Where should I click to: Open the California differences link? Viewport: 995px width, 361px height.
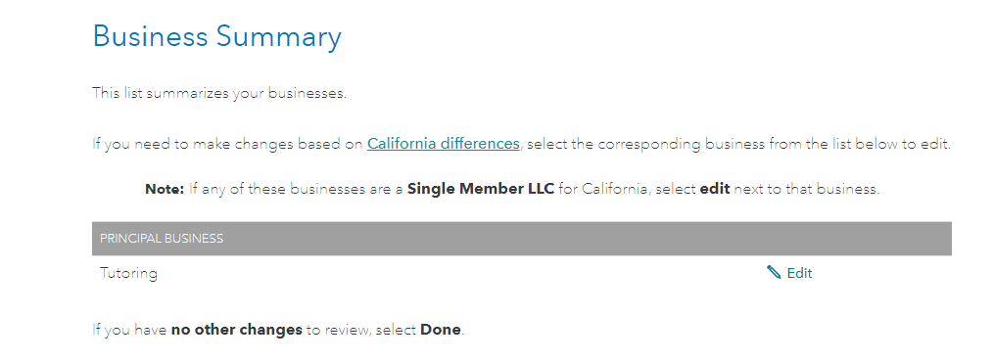tap(443, 144)
